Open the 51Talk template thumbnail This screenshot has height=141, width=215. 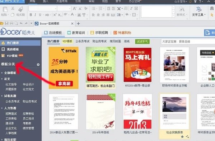pos(64,68)
